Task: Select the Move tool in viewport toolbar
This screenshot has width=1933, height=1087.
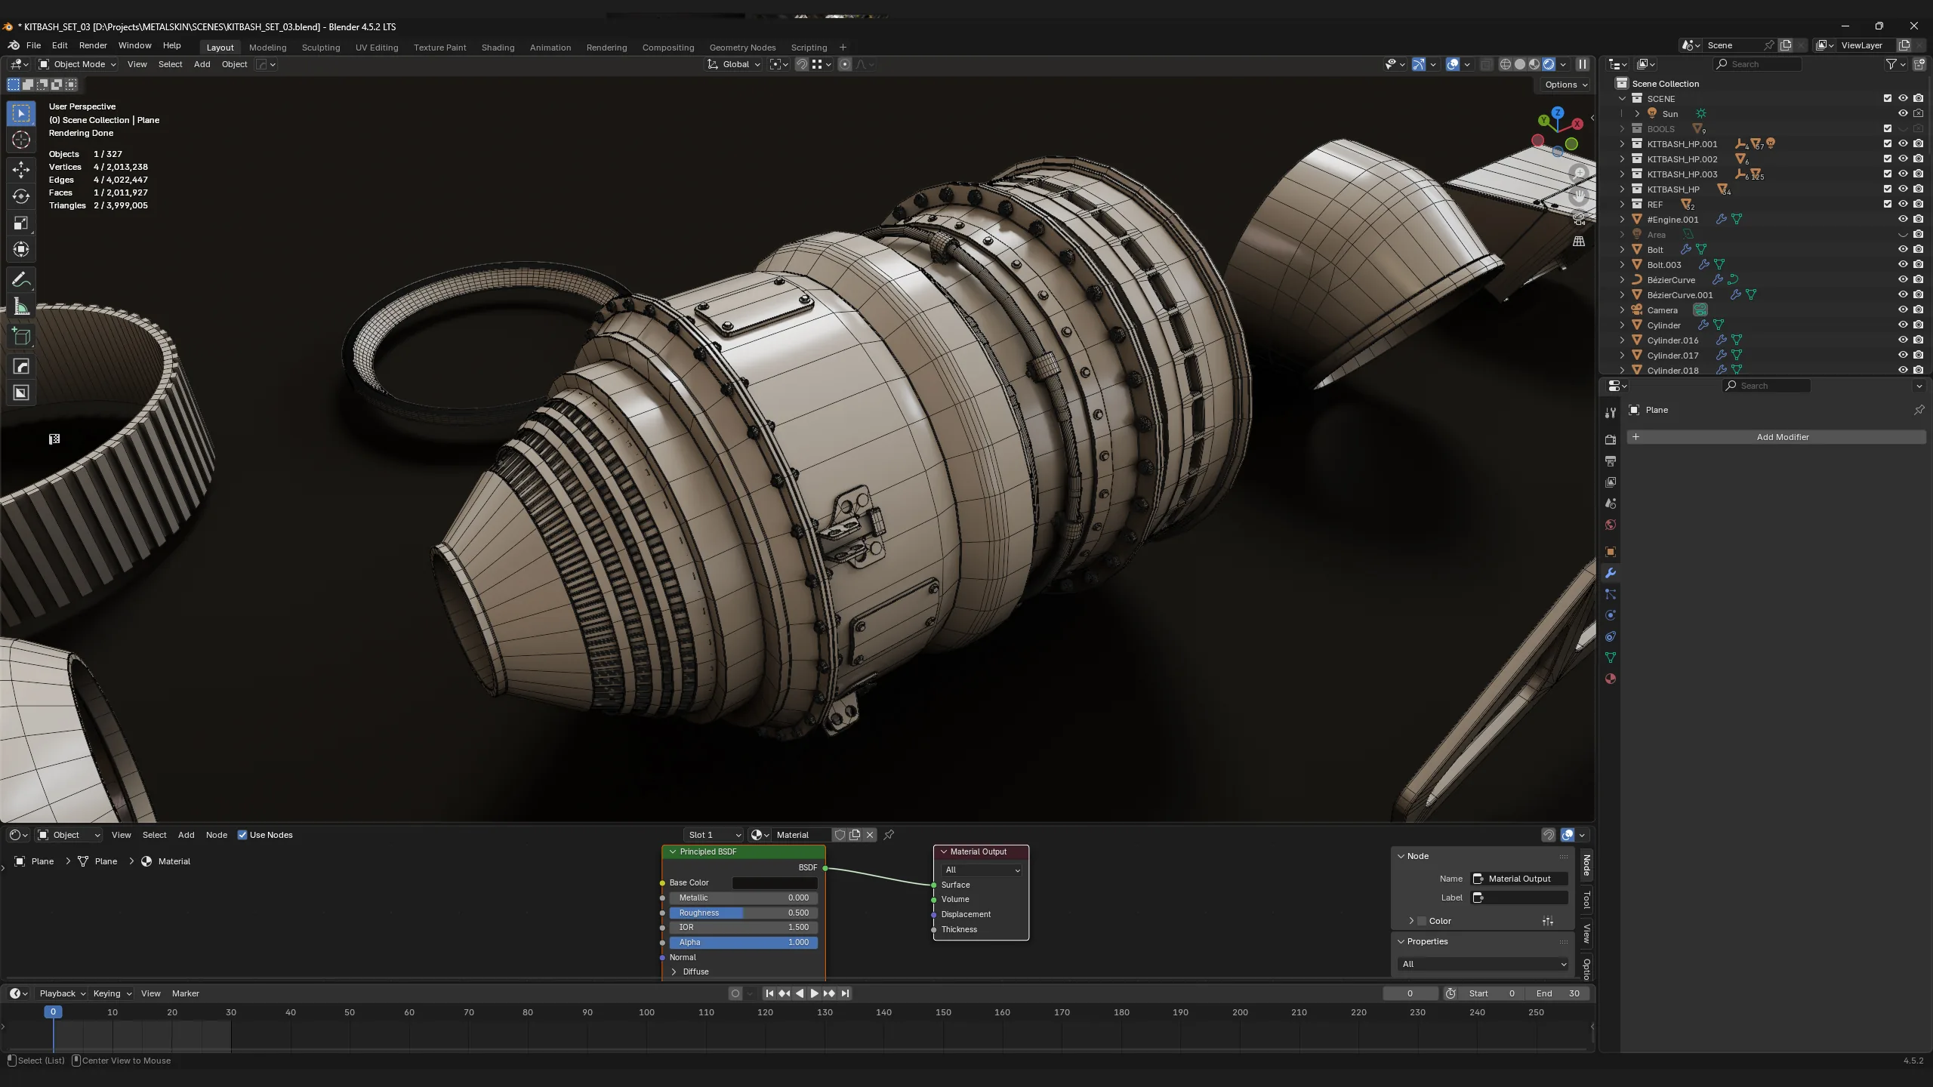Action: [21, 169]
